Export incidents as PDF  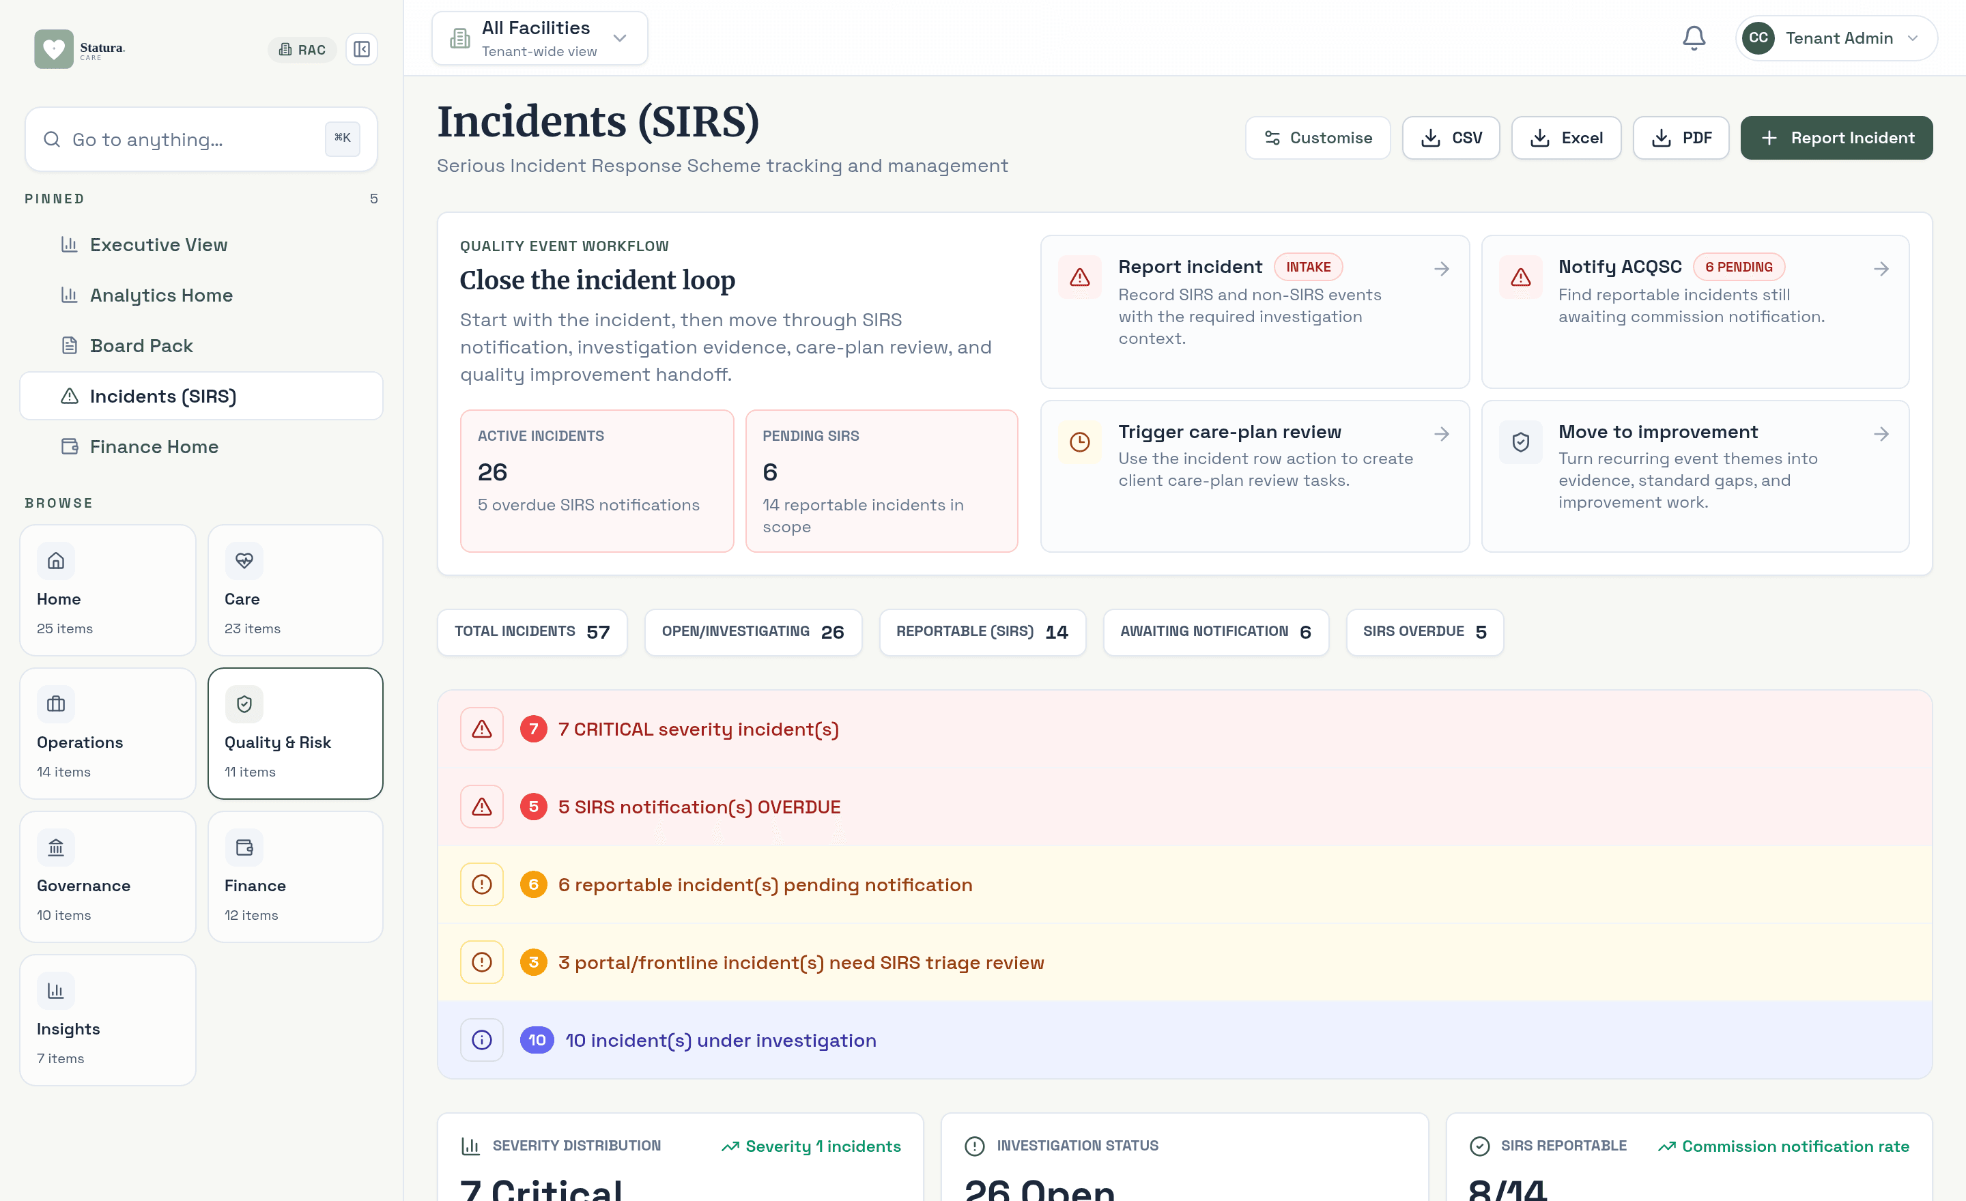tap(1681, 138)
